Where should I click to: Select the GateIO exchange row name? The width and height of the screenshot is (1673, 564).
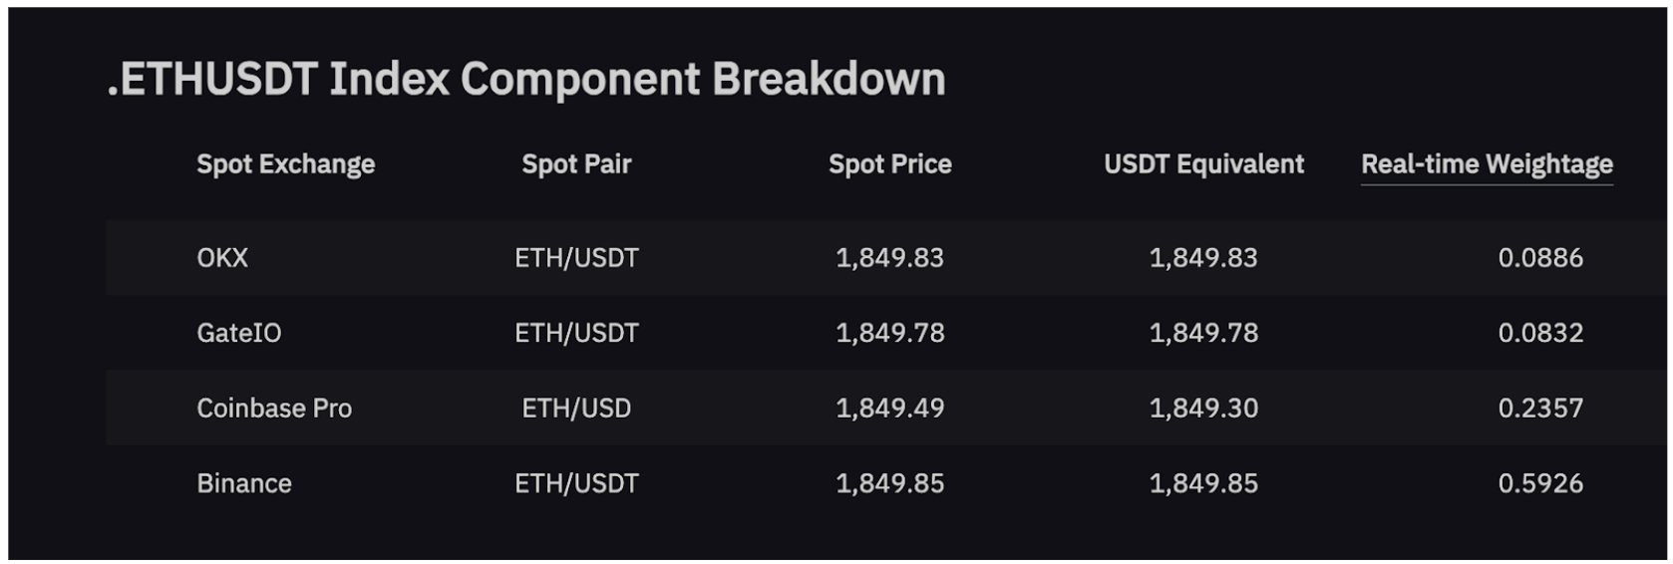coord(239,333)
